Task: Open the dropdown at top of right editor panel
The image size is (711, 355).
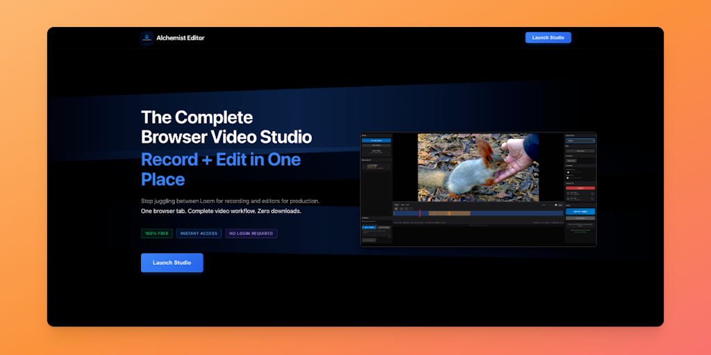Action: (x=580, y=140)
